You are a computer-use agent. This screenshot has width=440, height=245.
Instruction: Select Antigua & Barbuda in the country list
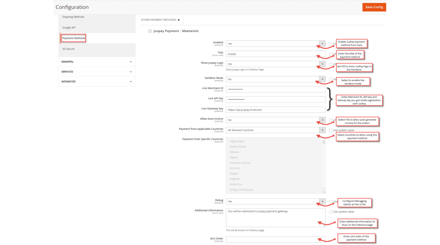[x=241, y=190]
